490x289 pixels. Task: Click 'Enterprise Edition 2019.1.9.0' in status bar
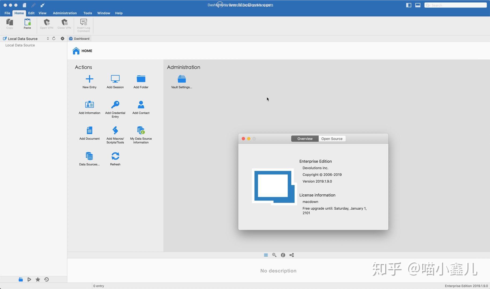pyautogui.click(x=466, y=286)
